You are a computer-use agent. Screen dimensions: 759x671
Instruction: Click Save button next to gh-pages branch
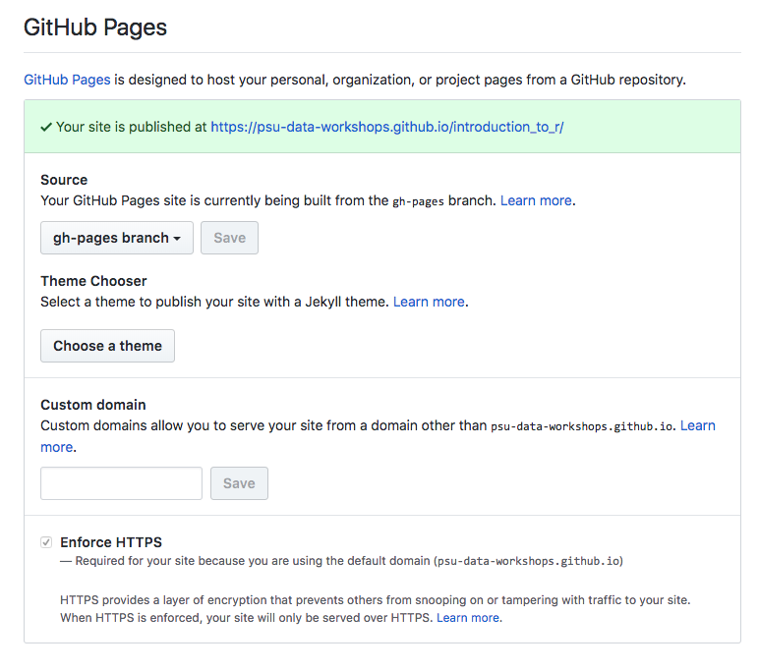(229, 238)
